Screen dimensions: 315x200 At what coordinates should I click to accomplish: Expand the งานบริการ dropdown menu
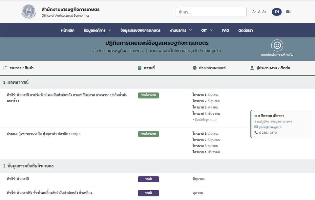[180, 30]
